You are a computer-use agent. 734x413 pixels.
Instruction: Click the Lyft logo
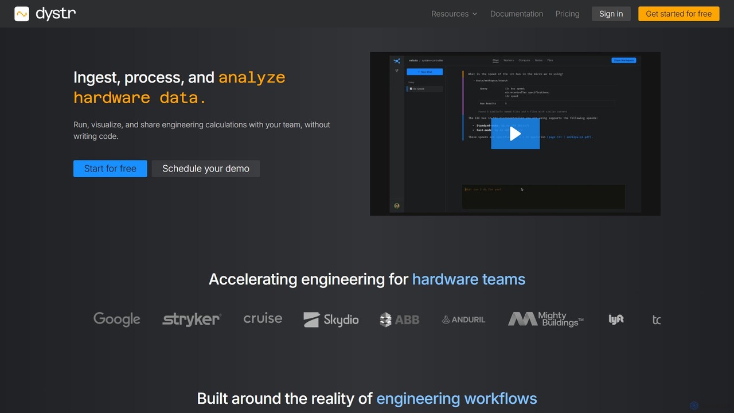[x=616, y=320]
